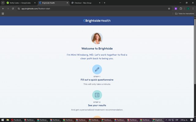Image resolution: width=196 pixels, height=122 pixels.
Task: Open the apps grid shortcut in bookmarks bar
Action: [3, 13]
